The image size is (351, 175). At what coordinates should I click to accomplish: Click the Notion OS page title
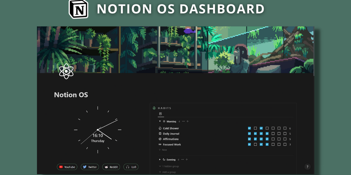[71, 95]
